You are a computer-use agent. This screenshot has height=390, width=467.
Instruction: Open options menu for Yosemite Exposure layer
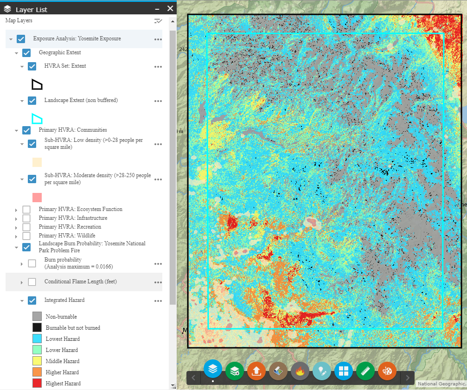[x=158, y=39]
